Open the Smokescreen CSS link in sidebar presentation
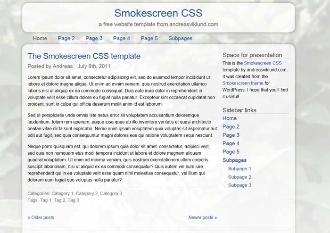Image resolution: width=330 pixels, height=233 pixels. [263, 63]
